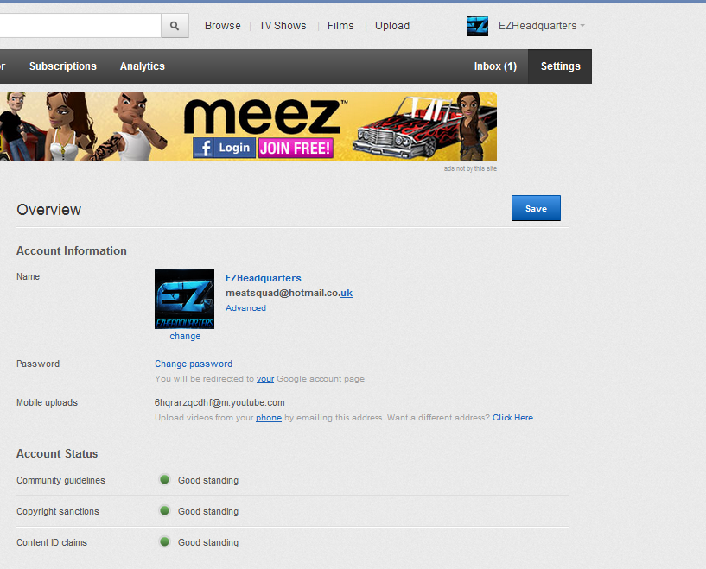Click the Mobile uploads label
Screen dimensions: 706x569
(48, 402)
